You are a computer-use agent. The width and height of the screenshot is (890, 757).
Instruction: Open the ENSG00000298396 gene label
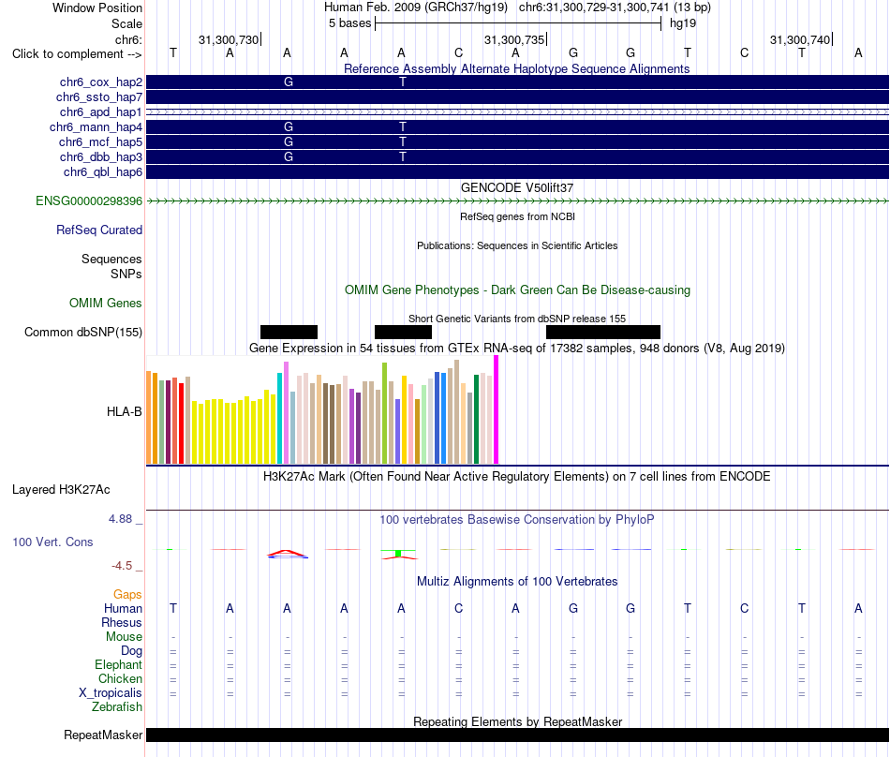(89, 200)
